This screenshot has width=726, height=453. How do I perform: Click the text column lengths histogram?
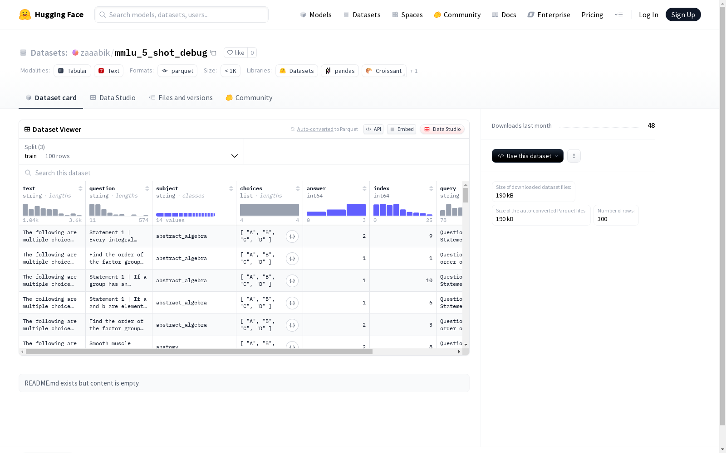click(52, 210)
